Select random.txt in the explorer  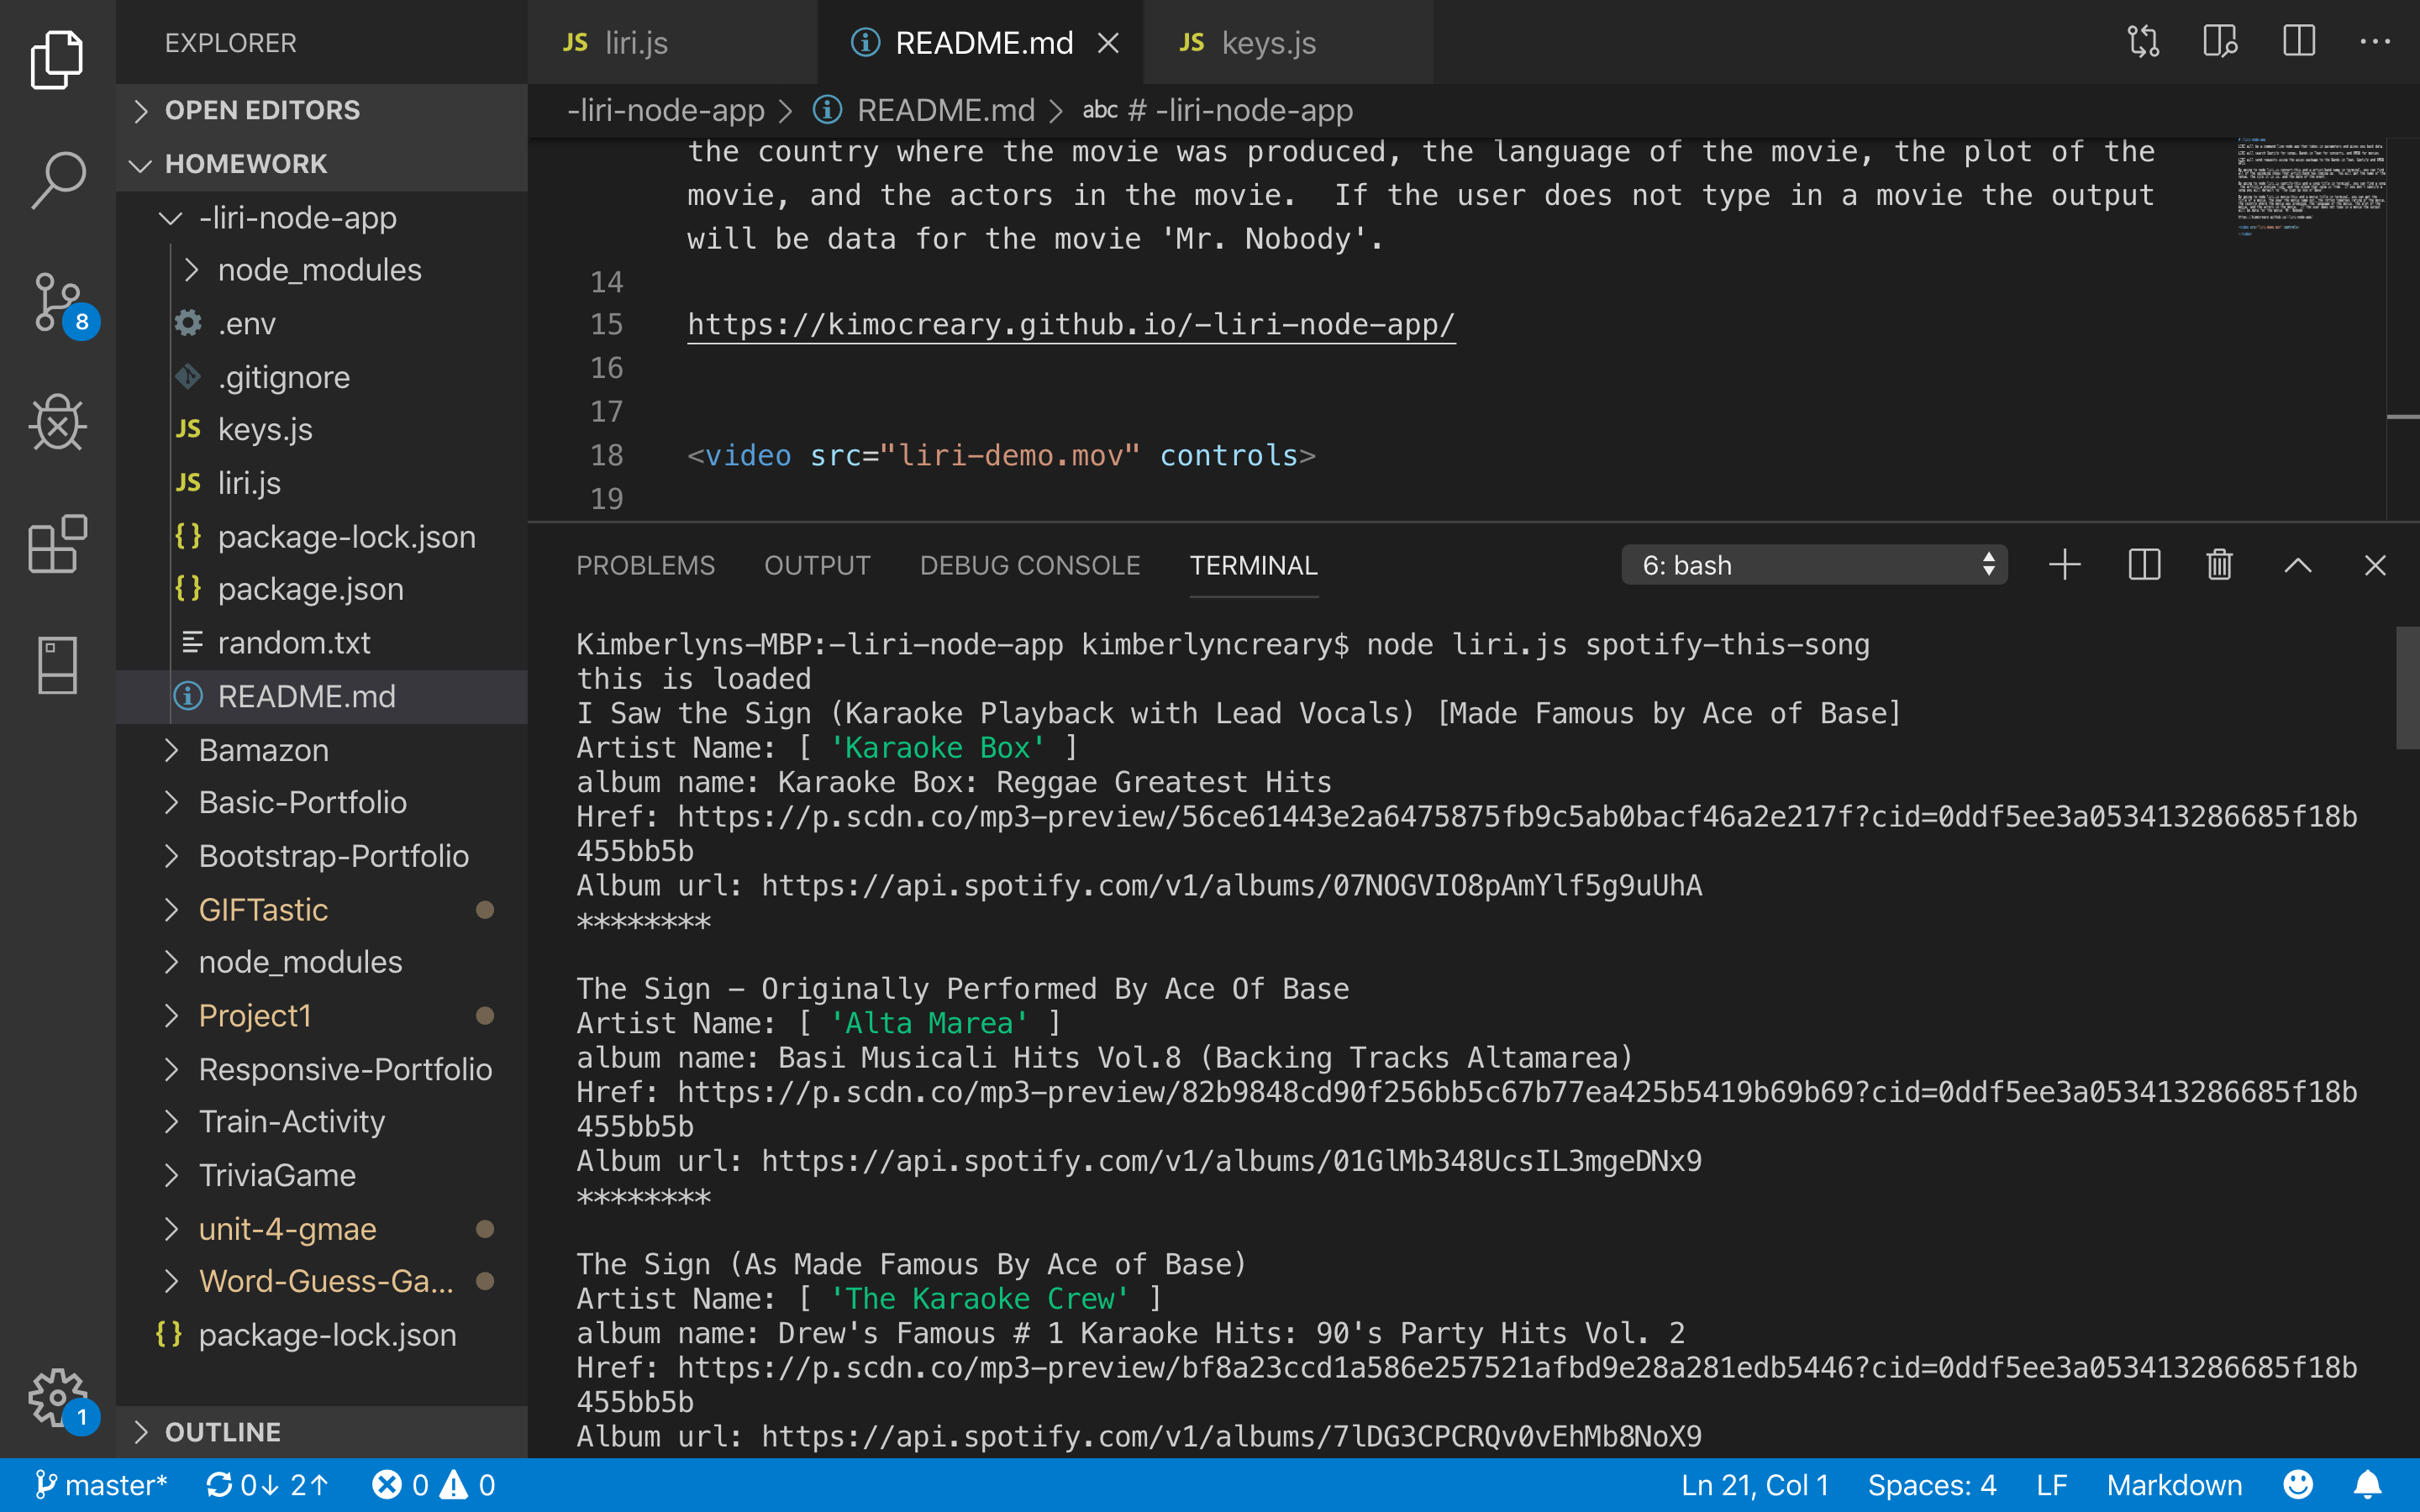(293, 642)
